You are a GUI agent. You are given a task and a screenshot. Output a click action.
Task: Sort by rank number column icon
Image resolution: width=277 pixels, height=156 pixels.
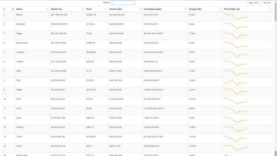coord(13,9)
